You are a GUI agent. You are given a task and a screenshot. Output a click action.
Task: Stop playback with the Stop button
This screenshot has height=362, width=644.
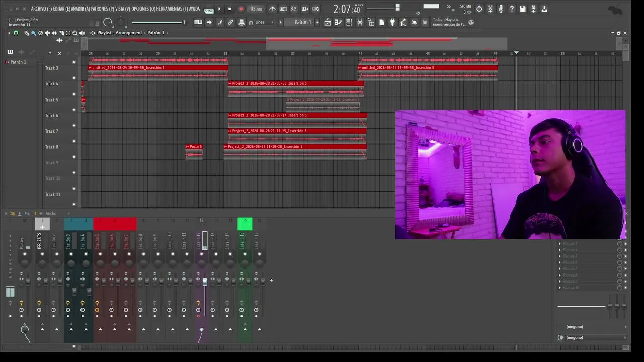click(230, 9)
